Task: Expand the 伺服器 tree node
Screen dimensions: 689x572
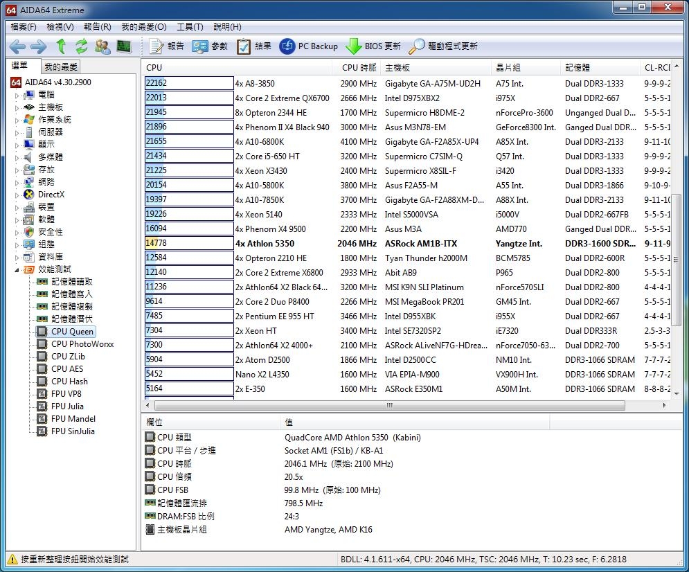Action: tap(17, 132)
